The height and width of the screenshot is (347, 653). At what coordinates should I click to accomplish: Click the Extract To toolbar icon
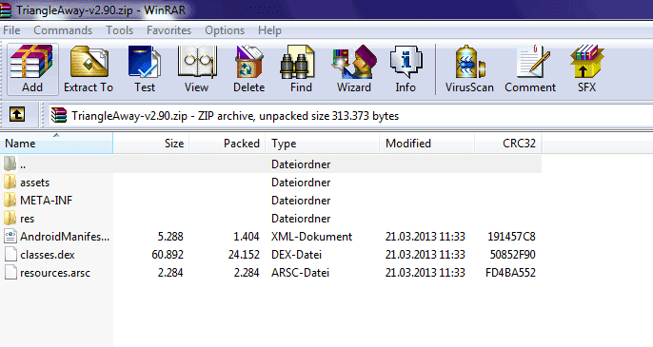click(89, 69)
